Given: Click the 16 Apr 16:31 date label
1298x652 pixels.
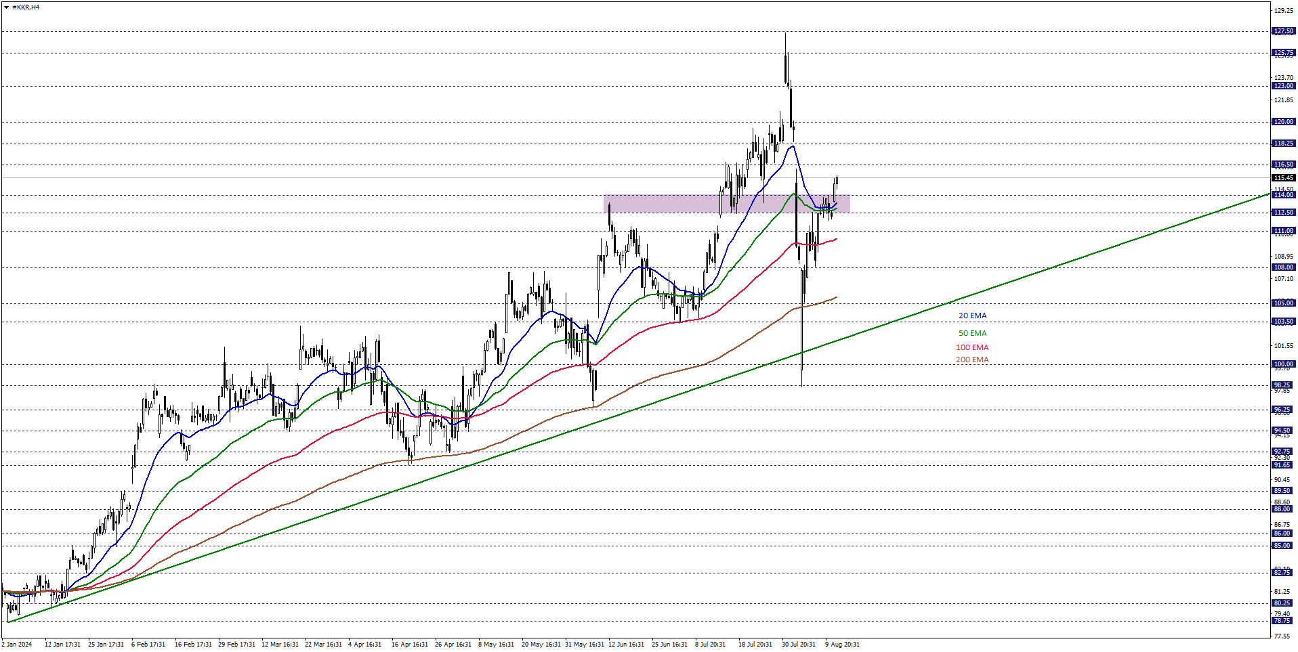Looking at the screenshot, I should 410,645.
